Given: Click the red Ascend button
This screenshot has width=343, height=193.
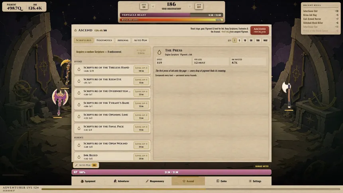Looking at the screenshot, I should [260, 30].
